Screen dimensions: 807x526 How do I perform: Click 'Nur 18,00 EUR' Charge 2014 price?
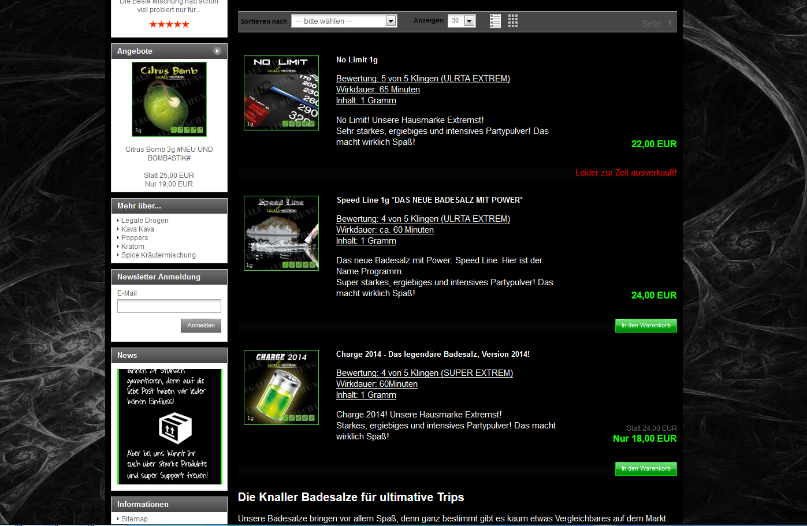click(645, 439)
